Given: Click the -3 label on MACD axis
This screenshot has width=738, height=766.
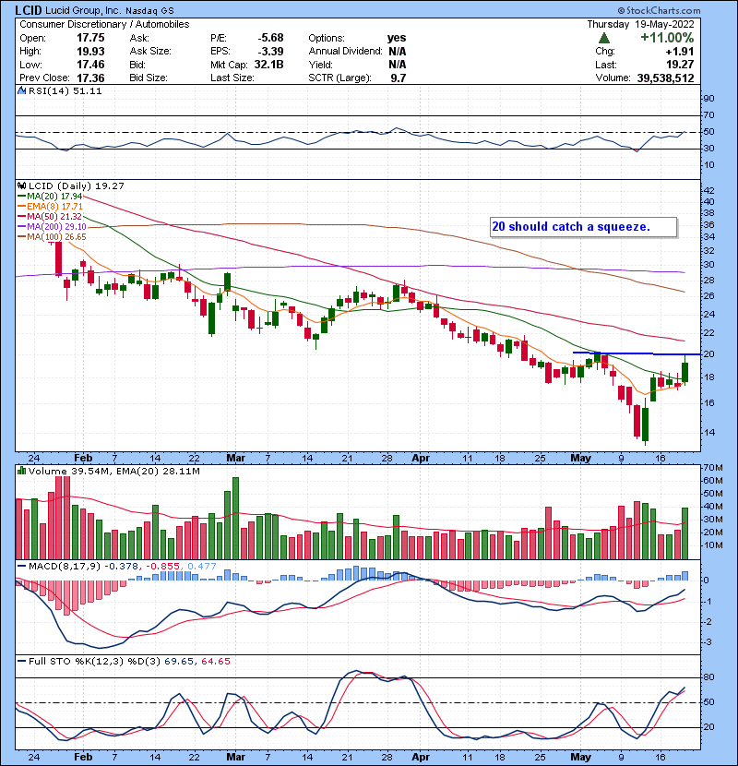Looking at the screenshot, I should 708,642.
